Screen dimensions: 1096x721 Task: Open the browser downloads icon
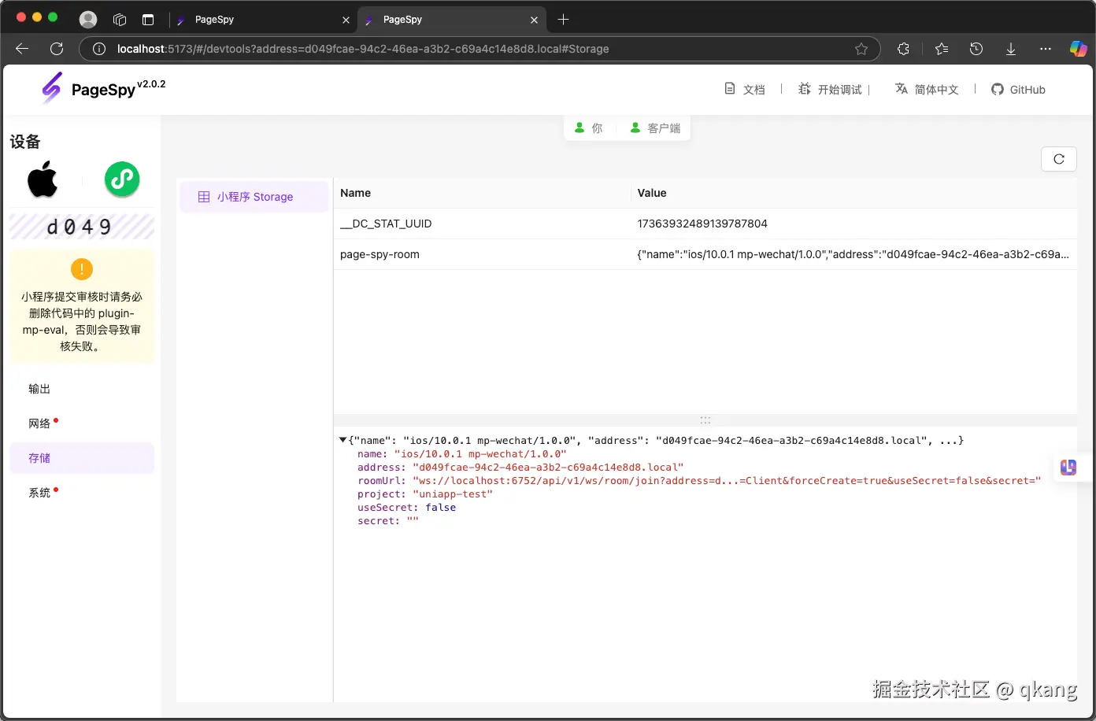(x=1010, y=49)
